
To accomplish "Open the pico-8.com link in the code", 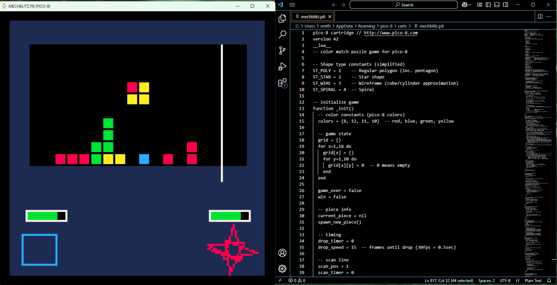I will tap(392, 33).
